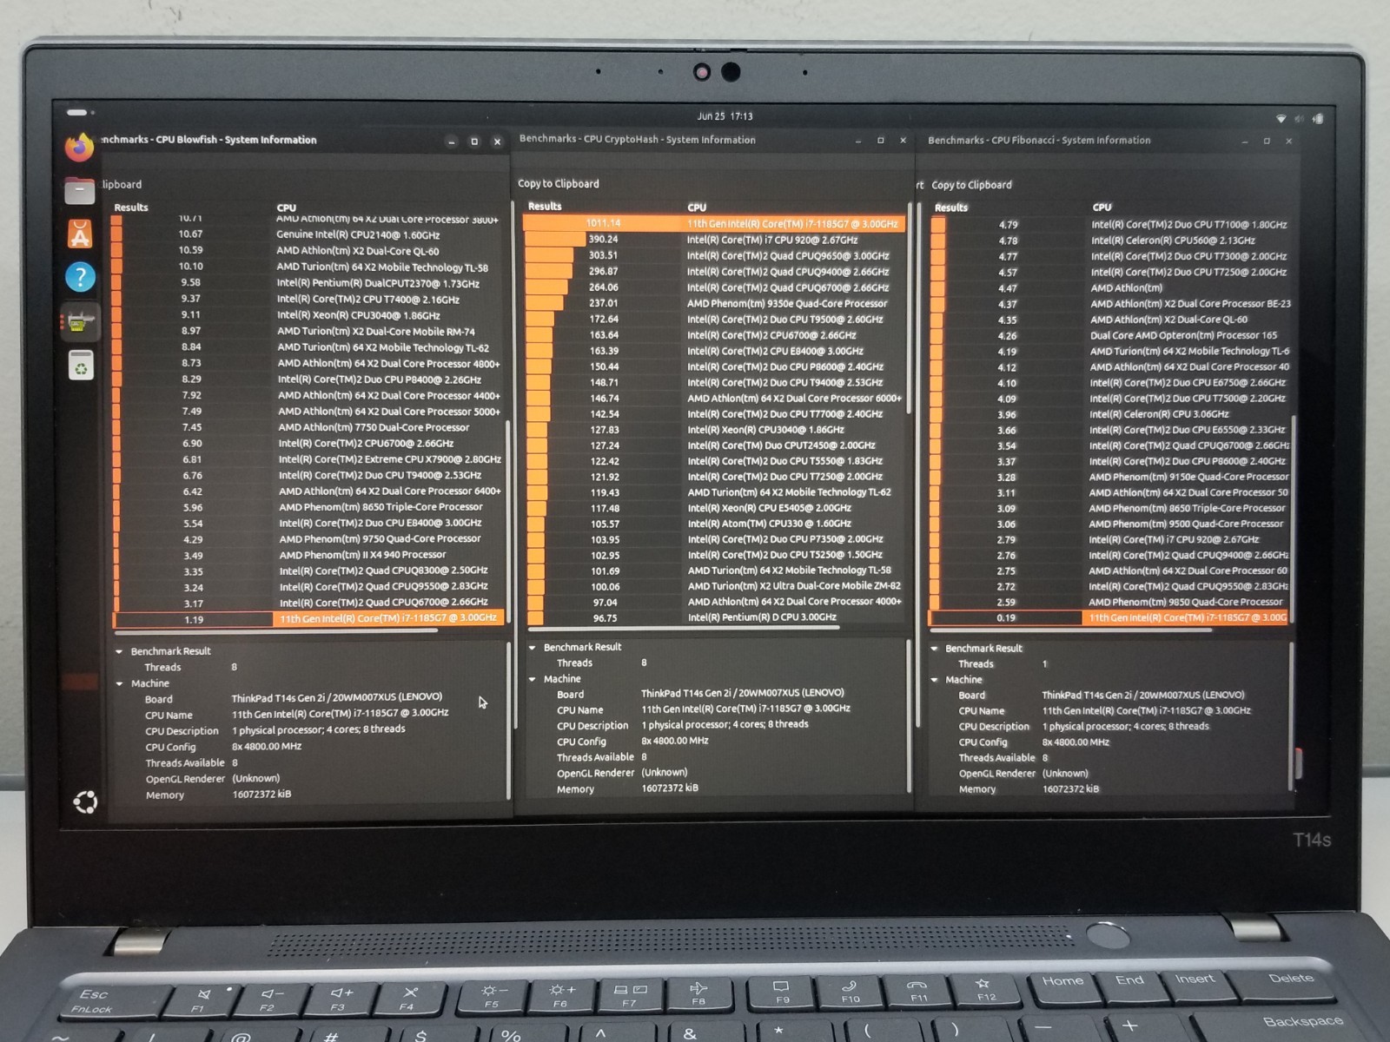Sort by CPU column in CryptoHash window
Viewport: 1390px width, 1042px height.
coord(697,208)
